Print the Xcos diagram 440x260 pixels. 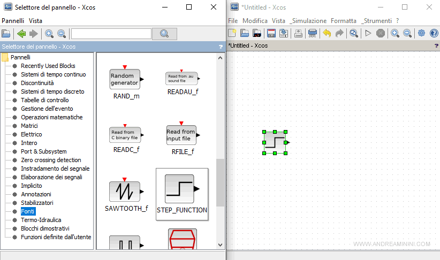(x=312, y=33)
